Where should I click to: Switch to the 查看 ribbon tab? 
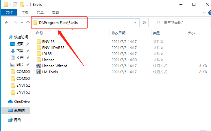(x=55, y=12)
